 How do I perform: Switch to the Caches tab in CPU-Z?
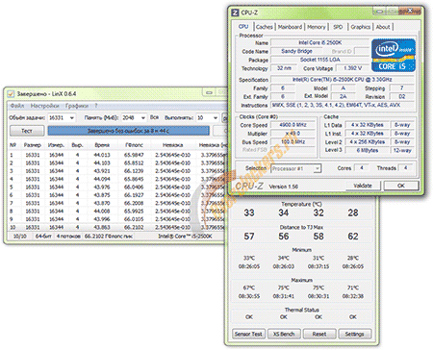(265, 27)
